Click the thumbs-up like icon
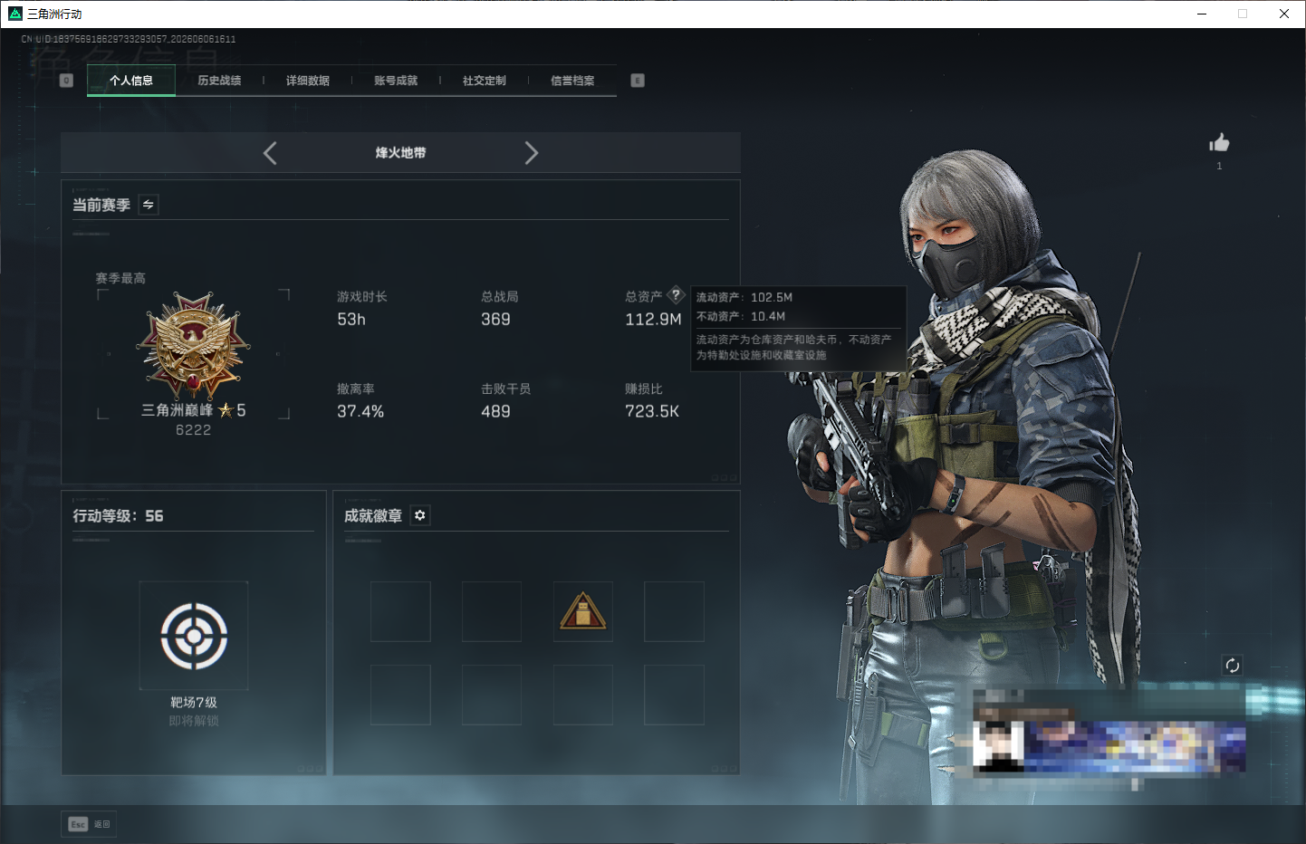 pos(1219,143)
